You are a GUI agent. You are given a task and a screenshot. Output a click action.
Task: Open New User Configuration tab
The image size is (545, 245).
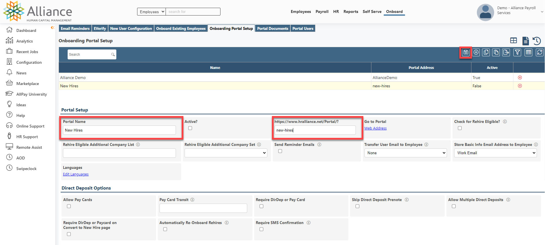(x=131, y=28)
